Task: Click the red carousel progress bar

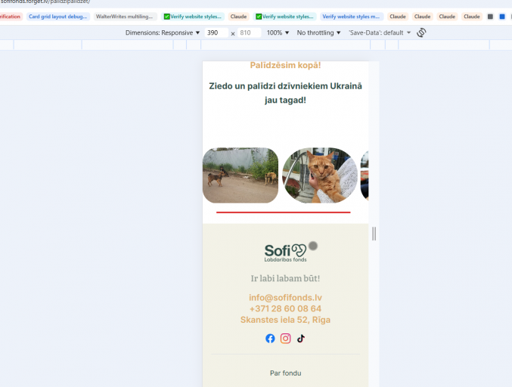Action: (x=284, y=212)
